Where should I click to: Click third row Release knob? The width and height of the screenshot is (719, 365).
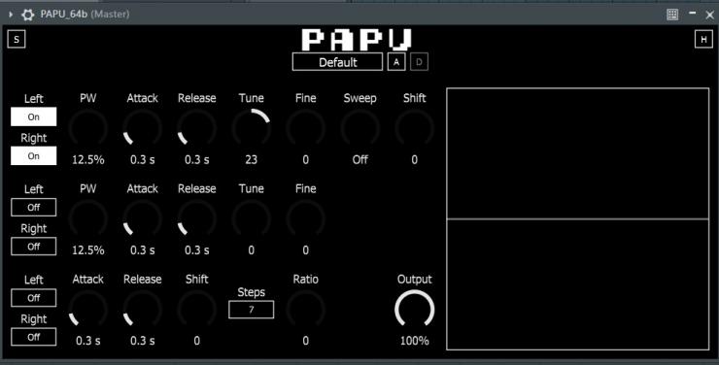coord(142,310)
